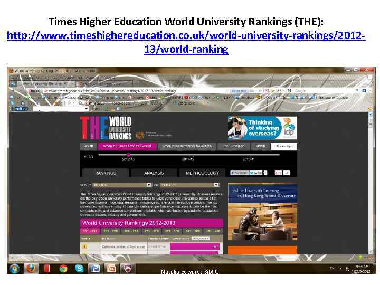The width and height of the screenshot is (380, 285).
Task: Open the World University Rankings nav tab
Action: [127, 146]
